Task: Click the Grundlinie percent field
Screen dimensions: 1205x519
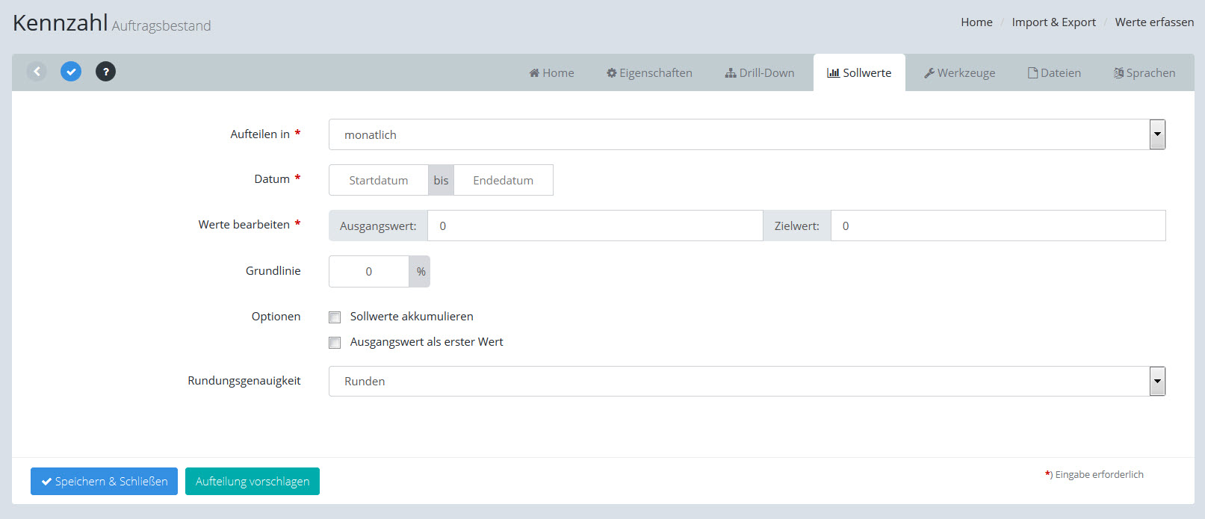Action: pyautogui.click(x=369, y=272)
